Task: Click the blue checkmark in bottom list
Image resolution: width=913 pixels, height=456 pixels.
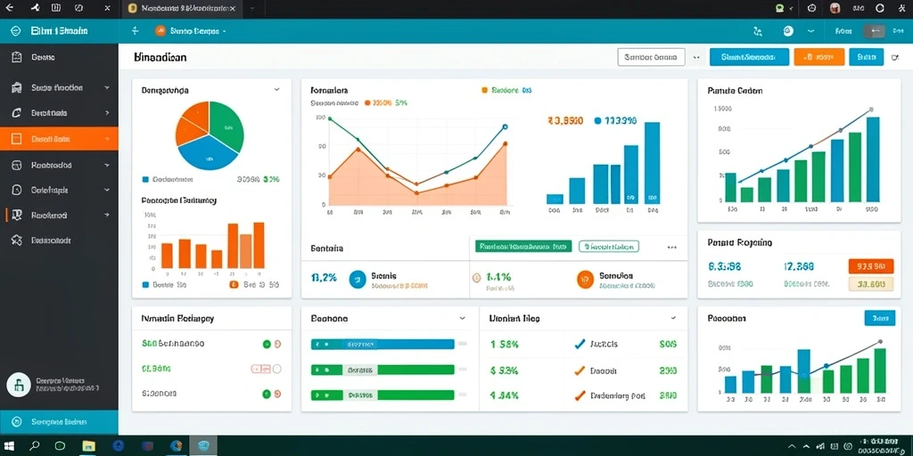Action: (580, 345)
